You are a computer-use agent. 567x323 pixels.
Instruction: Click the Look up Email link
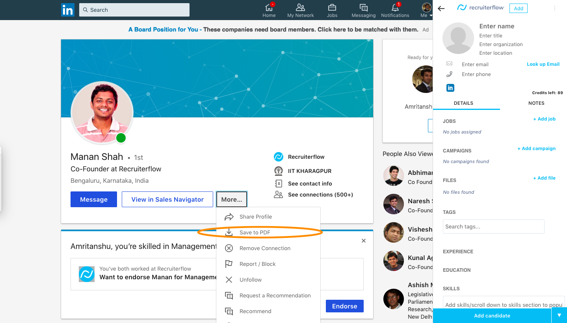543,64
